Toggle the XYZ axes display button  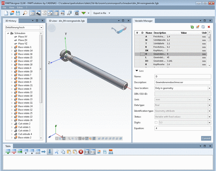pyautogui.click(x=50, y=13)
